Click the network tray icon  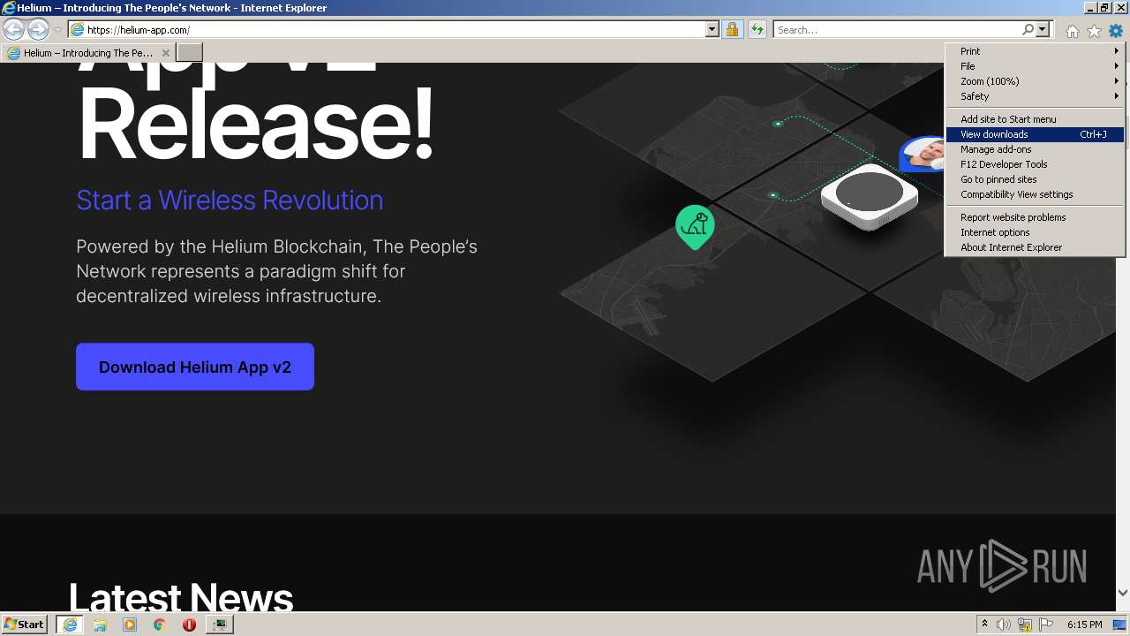tap(1025, 625)
